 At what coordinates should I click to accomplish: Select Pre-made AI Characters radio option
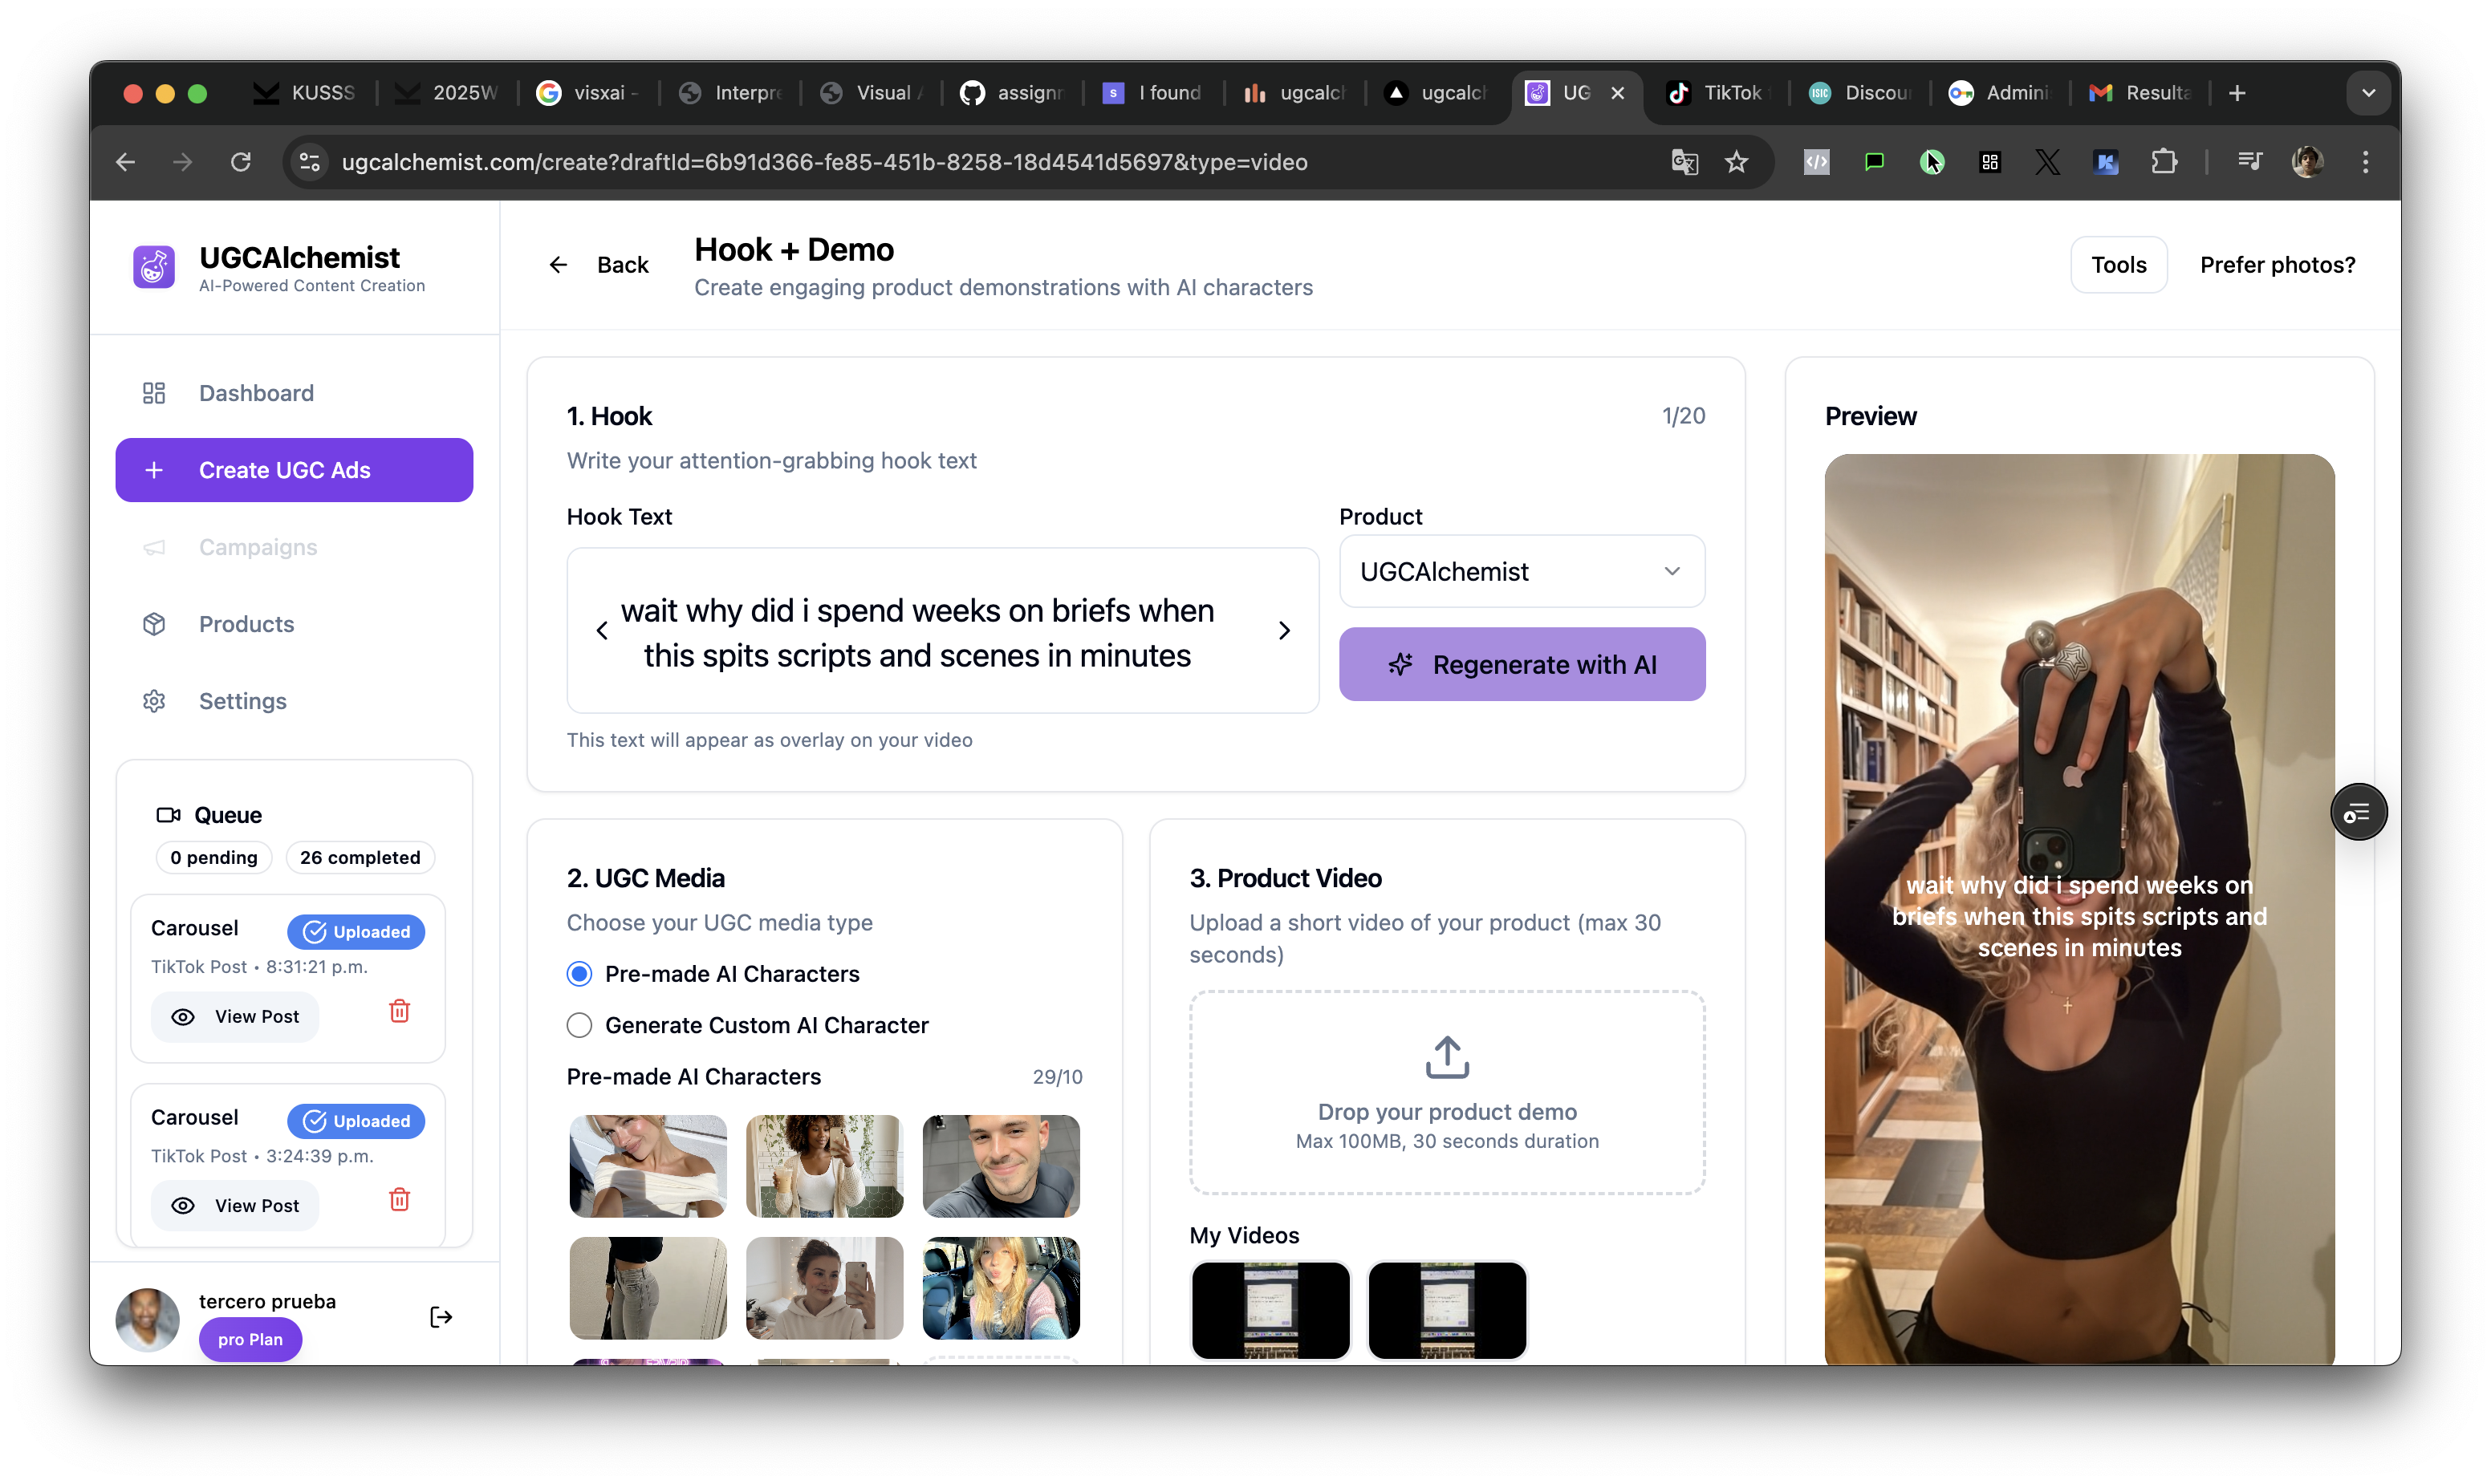coord(579,974)
